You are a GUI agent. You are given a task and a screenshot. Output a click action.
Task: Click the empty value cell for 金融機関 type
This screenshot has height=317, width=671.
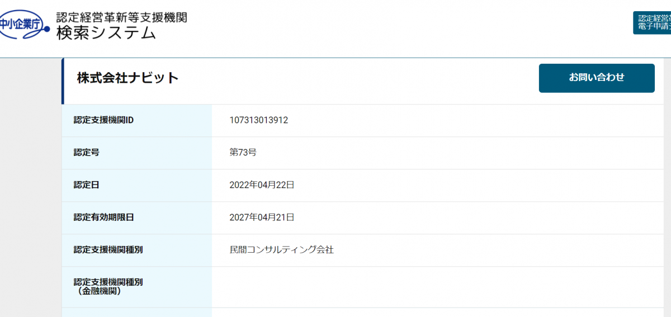click(x=436, y=287)
